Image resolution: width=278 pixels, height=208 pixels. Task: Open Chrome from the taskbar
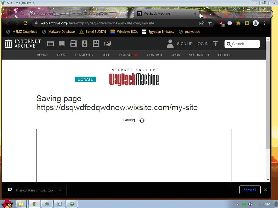click(x=34, y=204)
